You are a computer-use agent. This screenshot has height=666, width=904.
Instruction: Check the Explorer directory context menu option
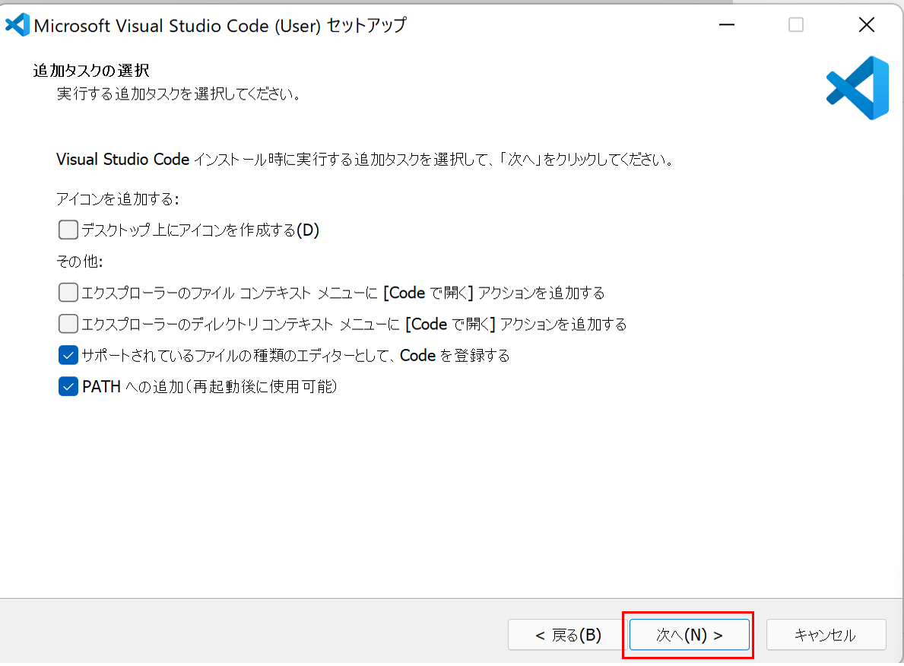pyautogui.click(x=68, y=323)
